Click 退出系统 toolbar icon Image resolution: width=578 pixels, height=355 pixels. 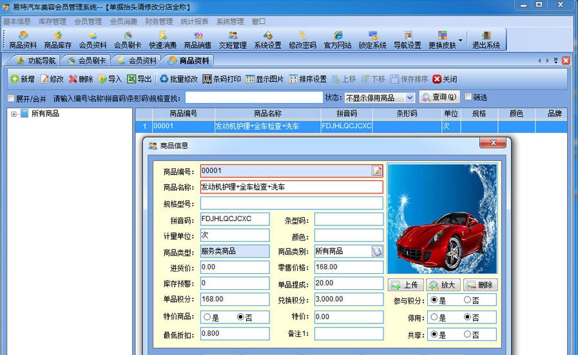(486, 40)
